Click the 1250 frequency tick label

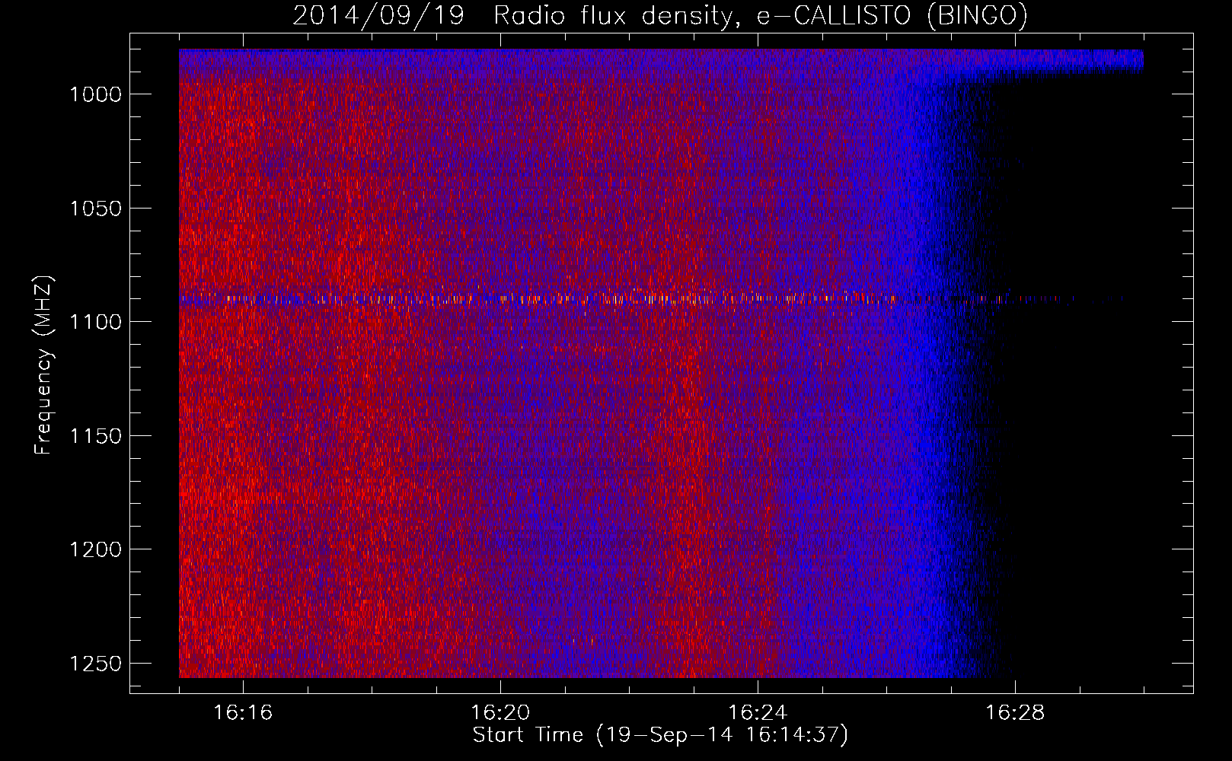95,664
